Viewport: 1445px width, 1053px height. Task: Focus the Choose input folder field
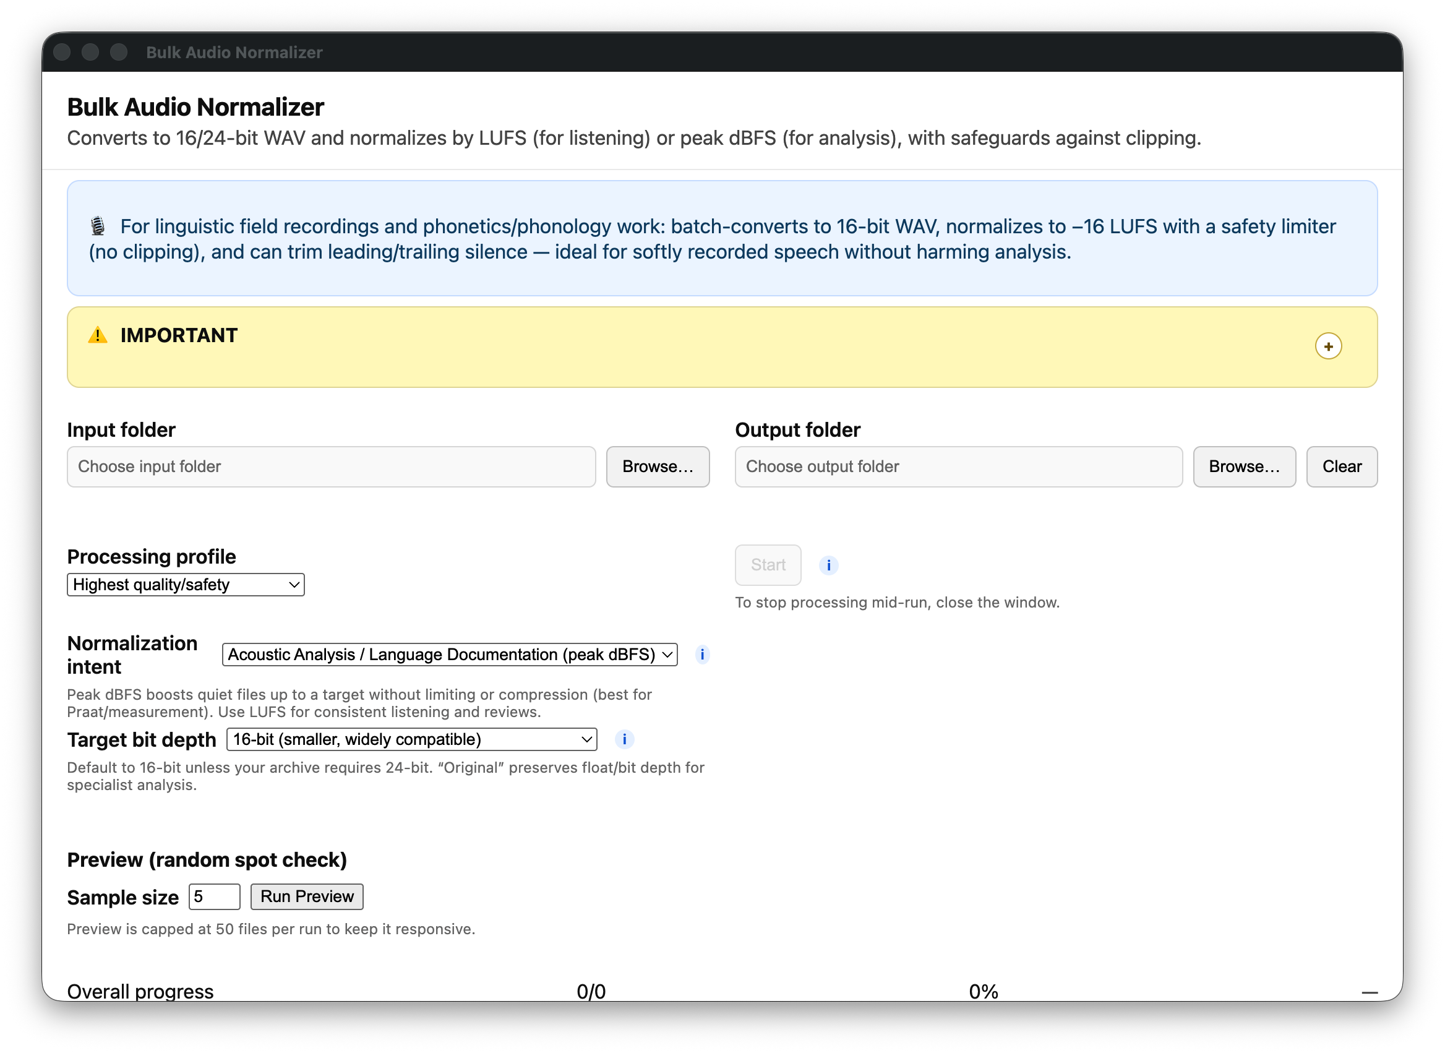(331, 466)
